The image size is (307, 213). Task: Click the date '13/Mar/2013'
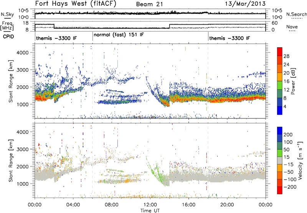pyautogui.click(x=245, y=3)
